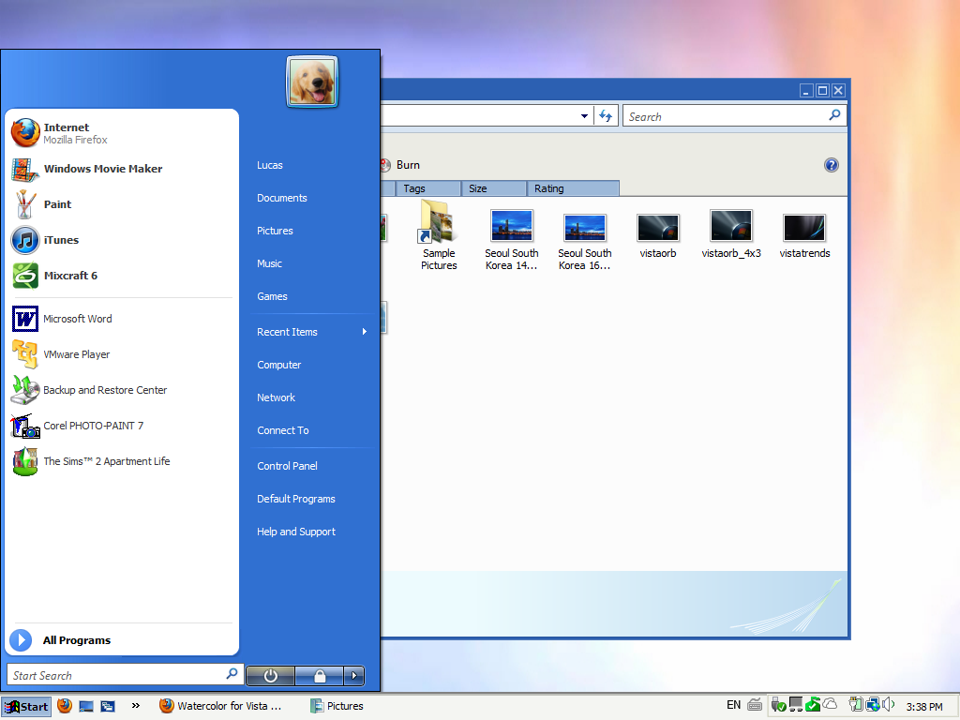
Task: Open Games from the Start menu
Action: (x=273, y=296)
